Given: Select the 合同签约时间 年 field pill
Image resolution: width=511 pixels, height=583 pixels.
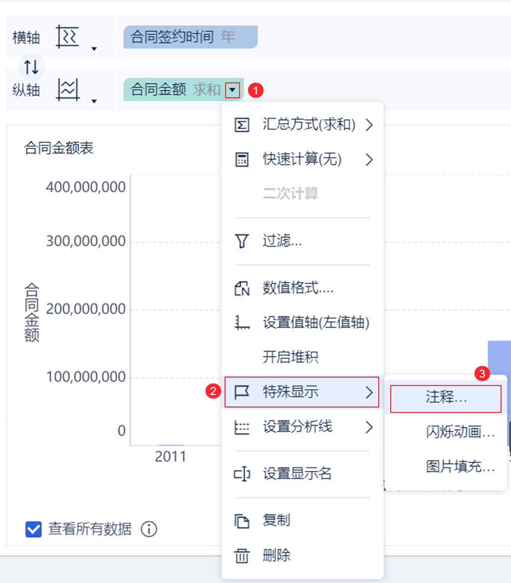Looking at the screenshot, I should click(x=191, y=37).
